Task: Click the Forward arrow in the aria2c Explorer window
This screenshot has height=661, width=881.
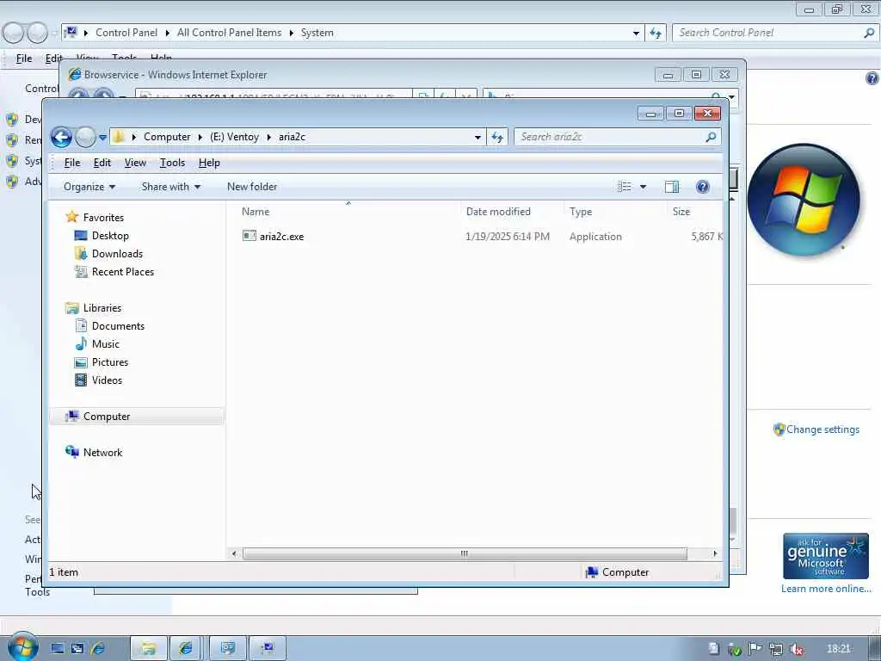Action: (85, 137)
